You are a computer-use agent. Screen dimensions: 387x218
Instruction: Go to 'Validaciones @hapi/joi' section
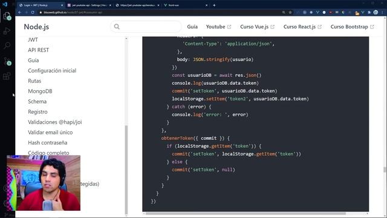(x=55, y=122)
